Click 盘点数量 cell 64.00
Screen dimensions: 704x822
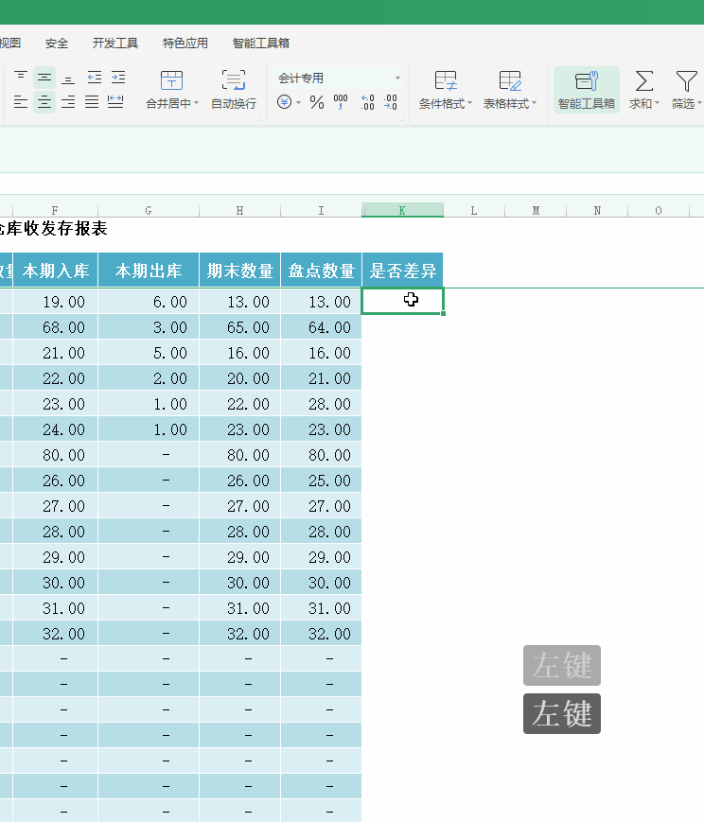(321, 327)
